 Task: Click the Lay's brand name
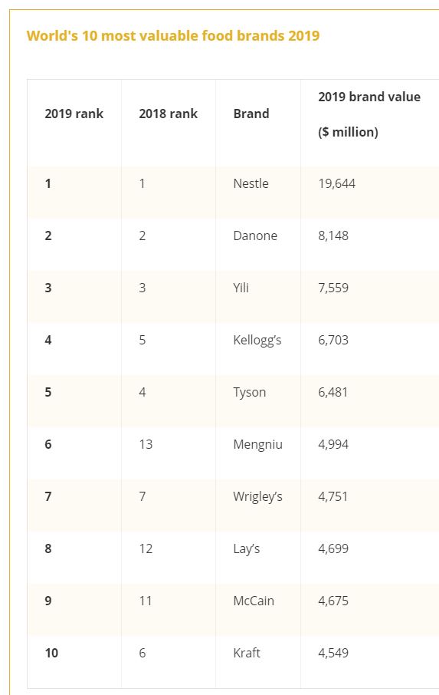pos(247,548)
